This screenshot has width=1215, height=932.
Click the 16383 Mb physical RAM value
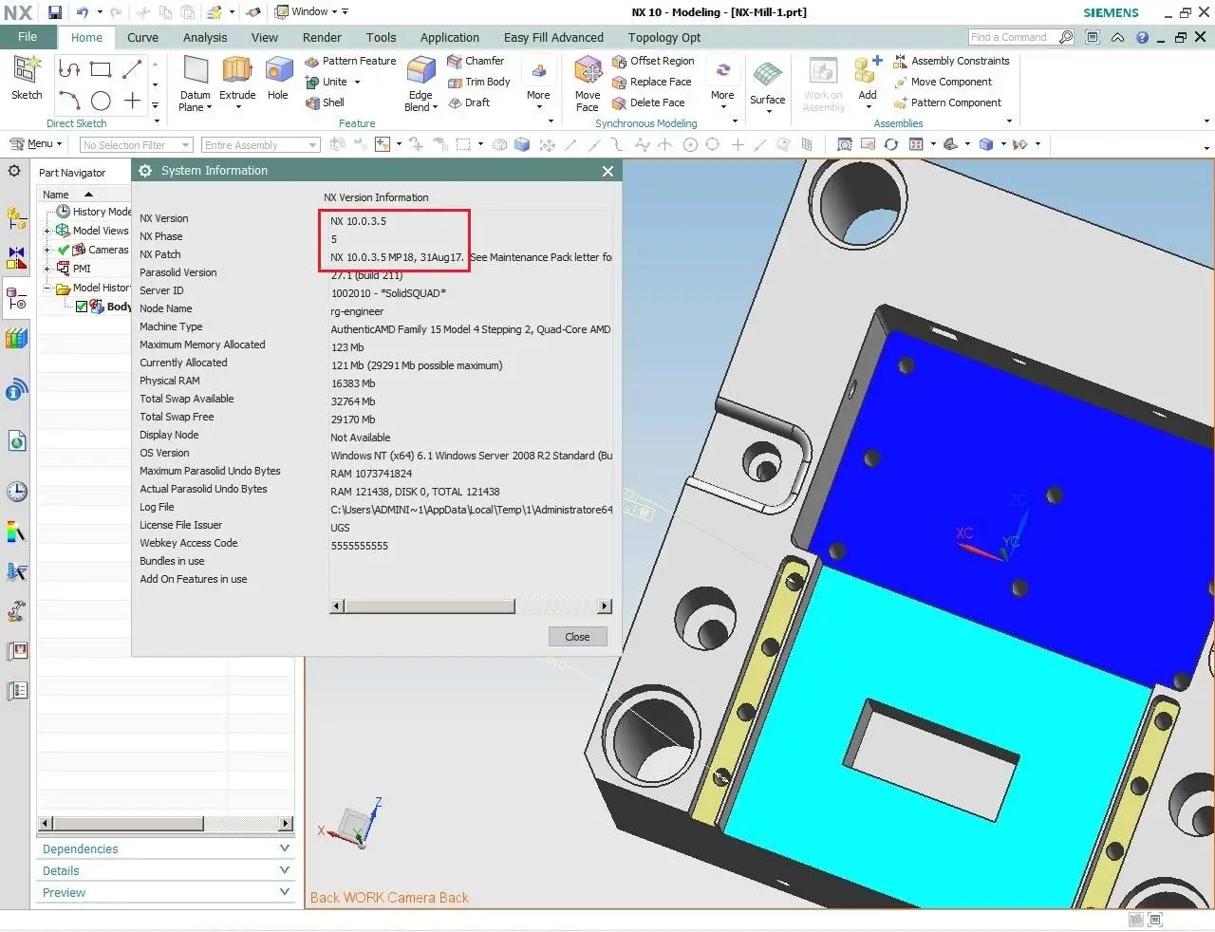(352, 383)
